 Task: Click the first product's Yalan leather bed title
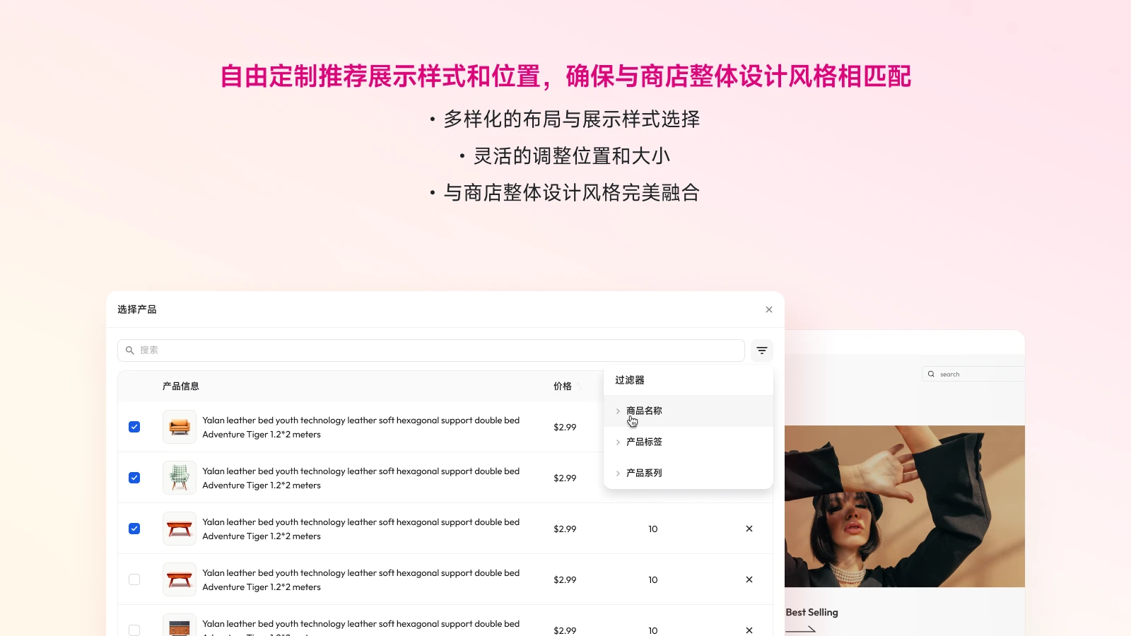click(x=361, y=427)
